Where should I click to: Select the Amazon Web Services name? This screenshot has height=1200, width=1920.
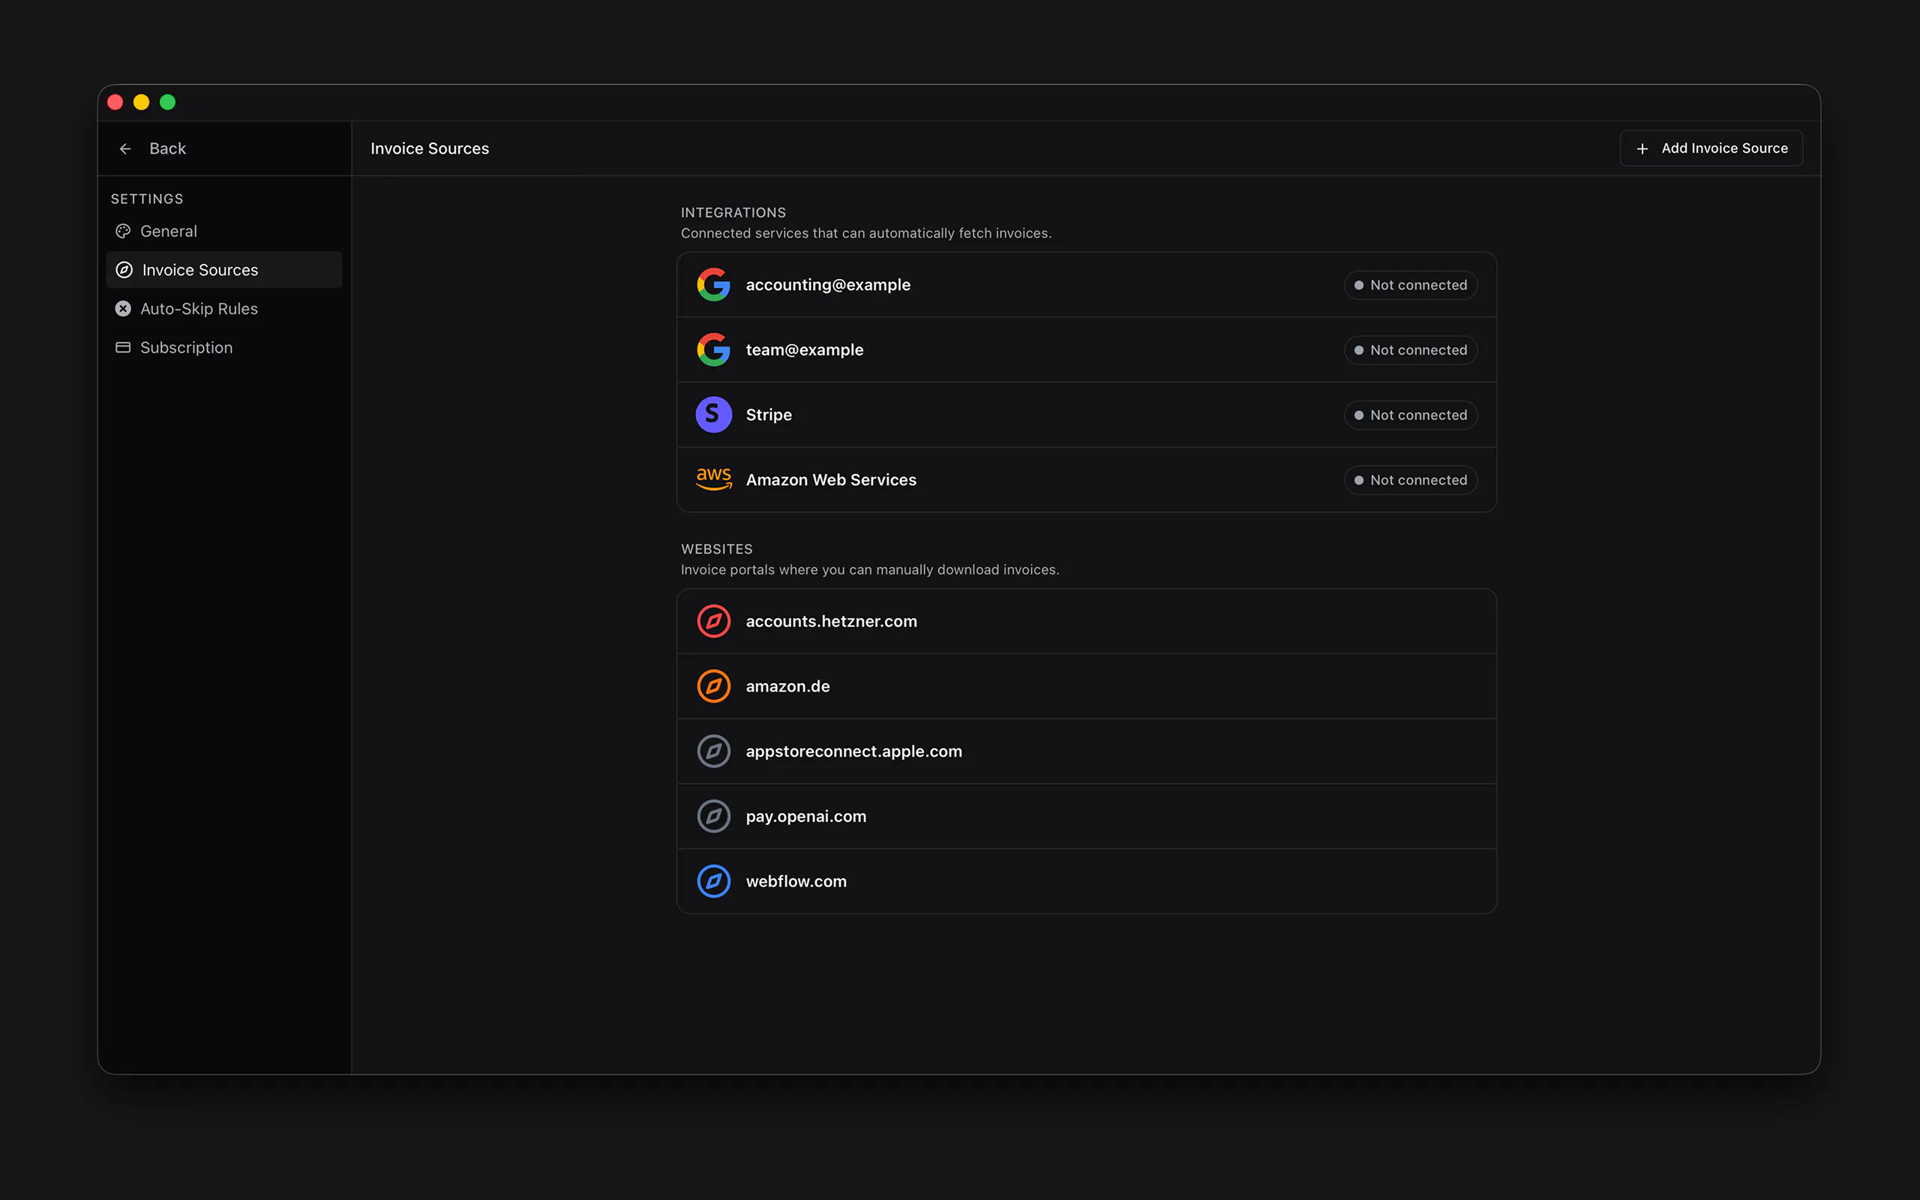[x=831, y=480]
